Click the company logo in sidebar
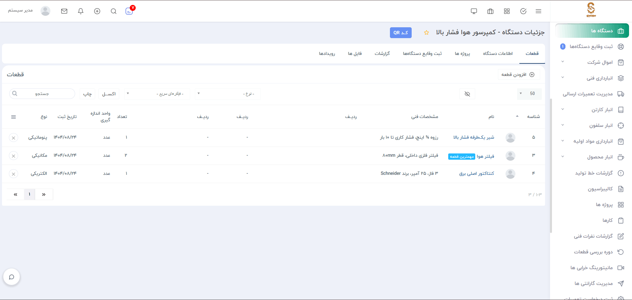The width and height of the screenshot is (632, 300). 591,10
